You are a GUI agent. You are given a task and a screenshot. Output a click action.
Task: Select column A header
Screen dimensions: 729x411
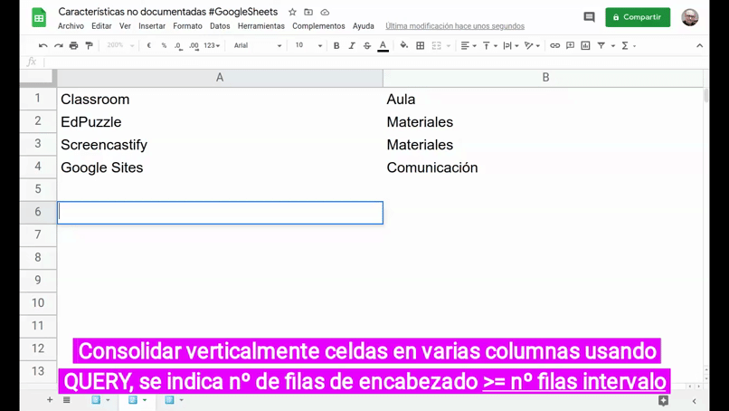220,78
